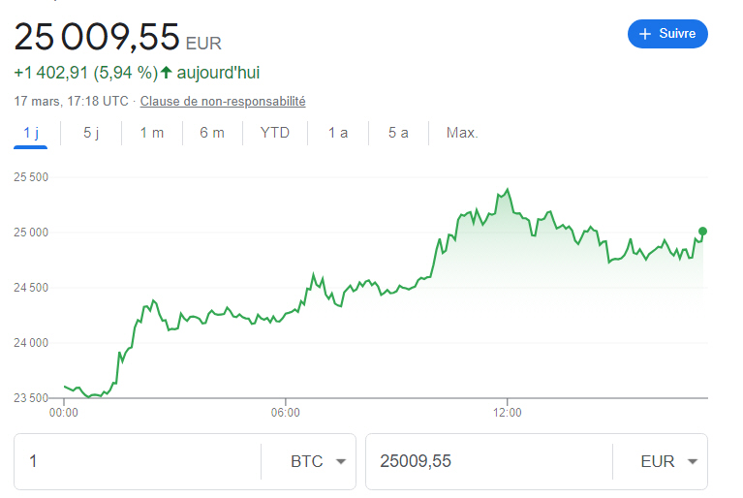743x498 pixels.
Task: Open the Clause de non-responsabilité link
Action: 223,101
